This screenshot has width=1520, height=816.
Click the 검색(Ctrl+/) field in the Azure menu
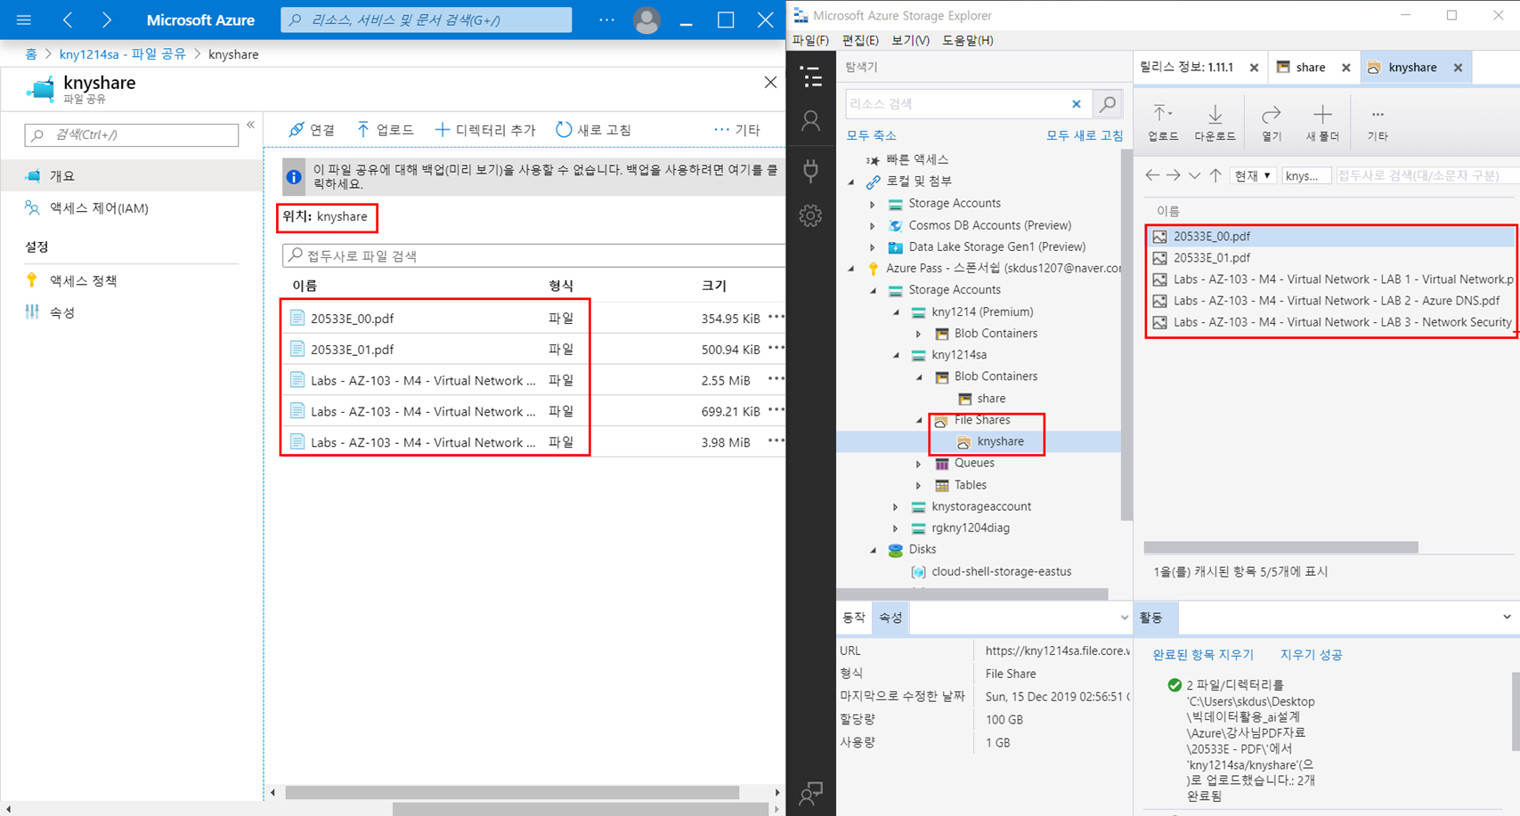point(132,134)
